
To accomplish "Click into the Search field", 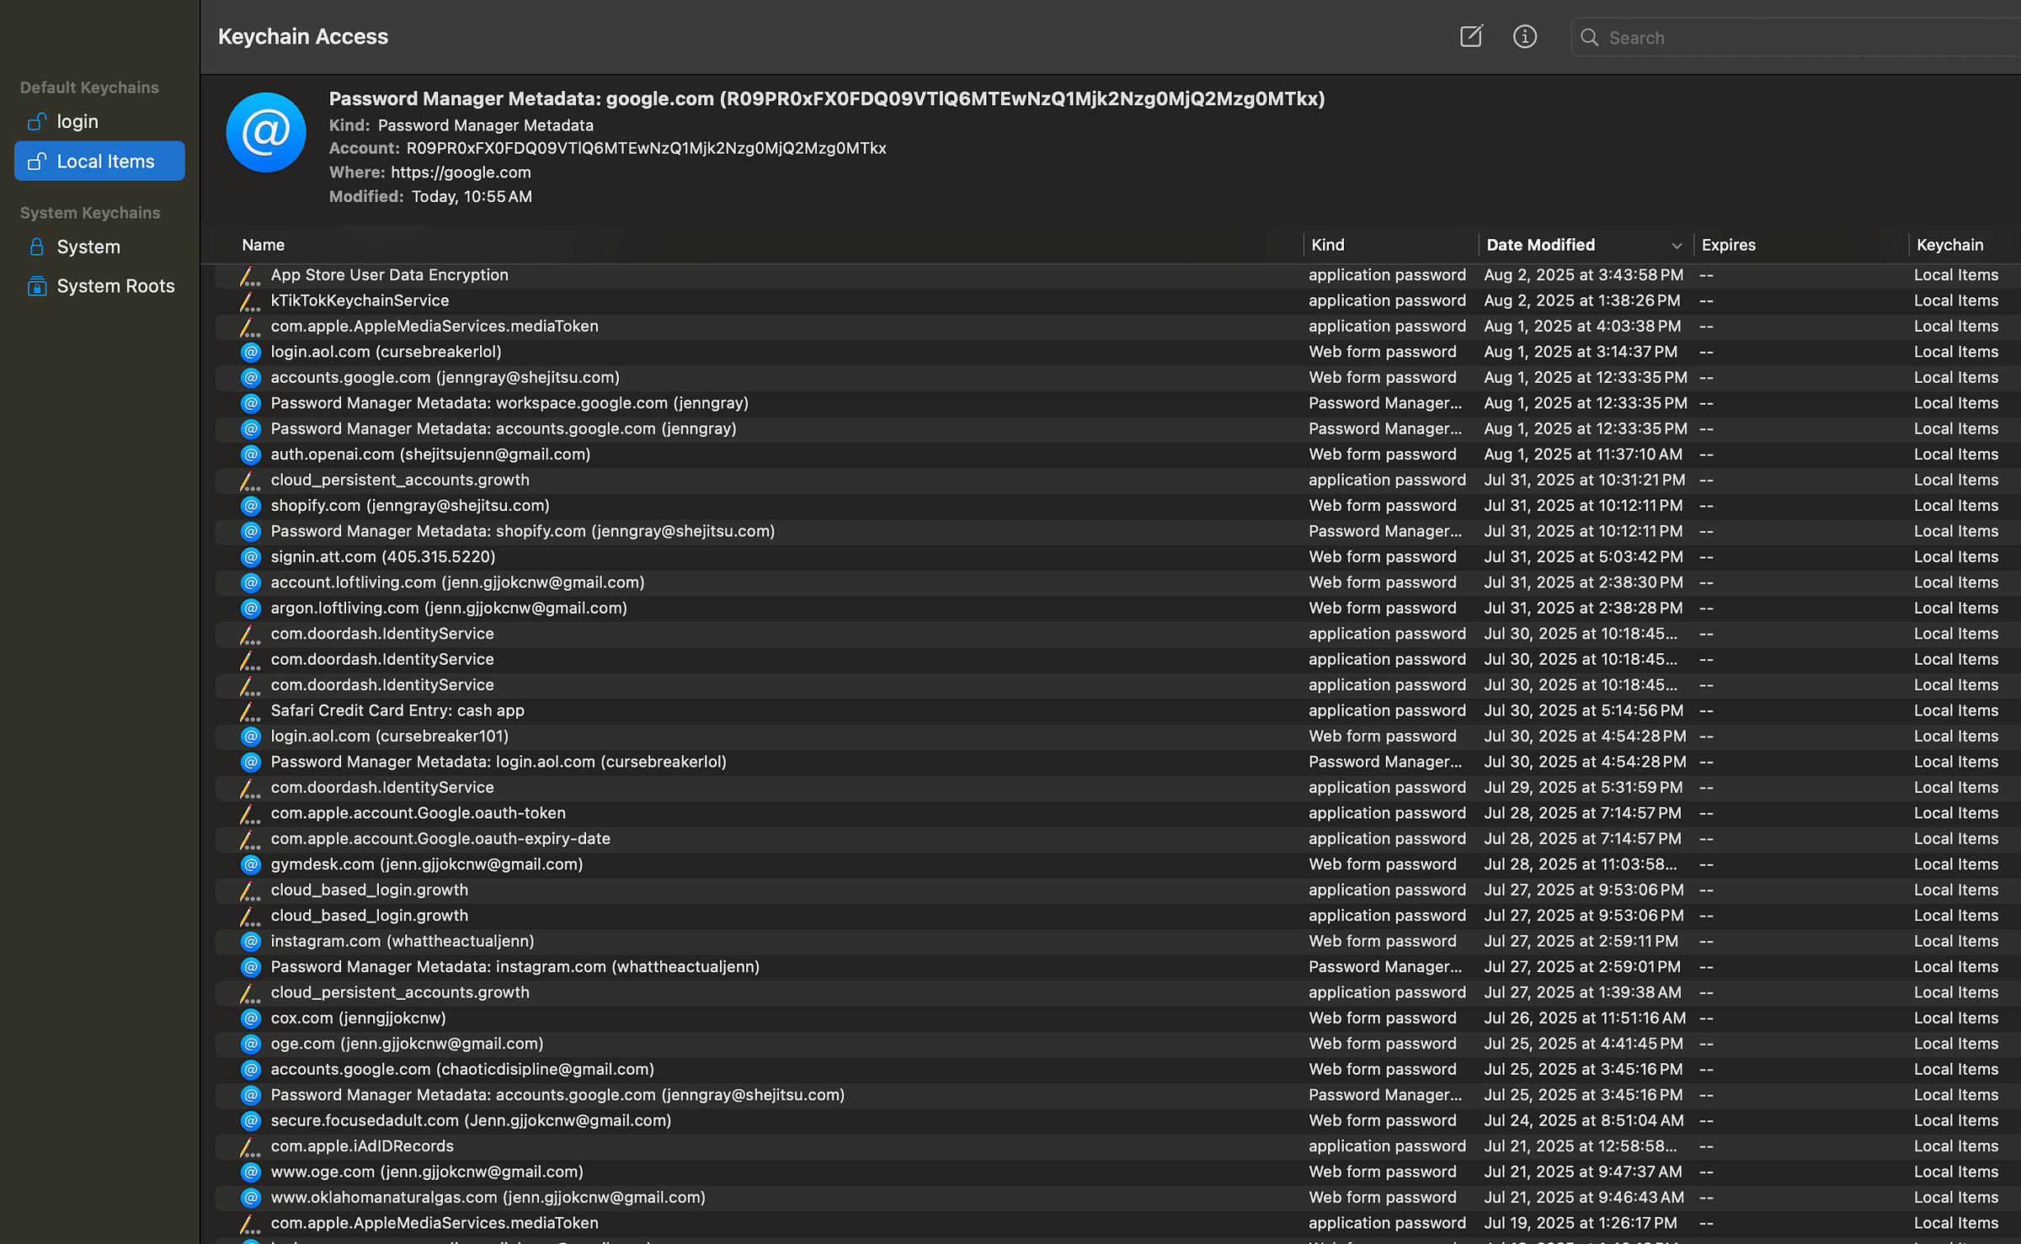I will point(1802,38).
